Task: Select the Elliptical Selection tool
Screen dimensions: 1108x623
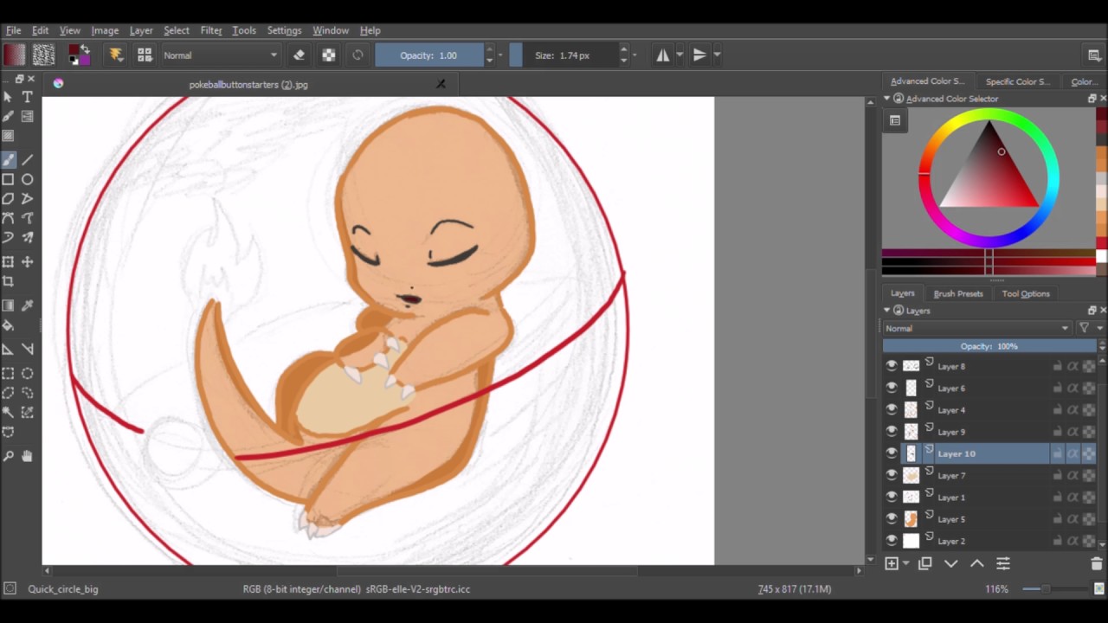Action: [28, 373]
